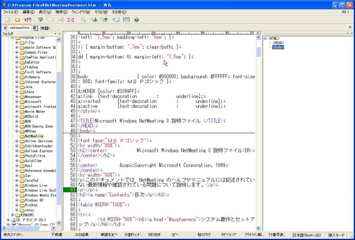Expand the 7-Zip folder node
The image size is (355, 240).
click(17, 42)
